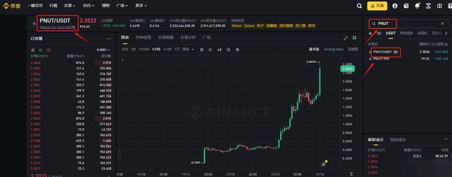Click the yellow 充值 deposit button

tap(377, 6)
